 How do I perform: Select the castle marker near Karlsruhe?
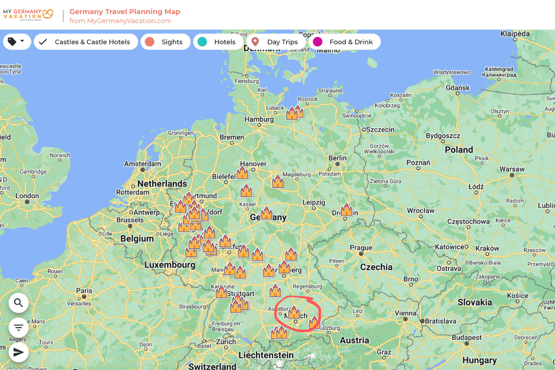click(x=221, y=292)
